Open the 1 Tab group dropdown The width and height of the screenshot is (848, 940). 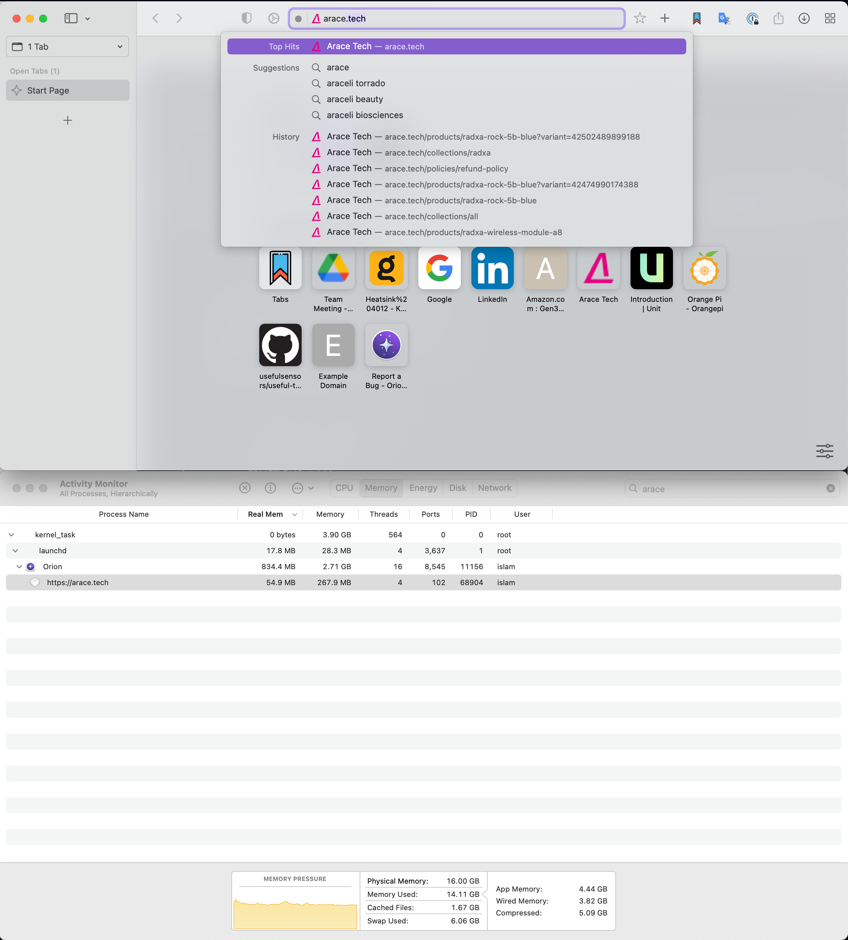[68, 47]
